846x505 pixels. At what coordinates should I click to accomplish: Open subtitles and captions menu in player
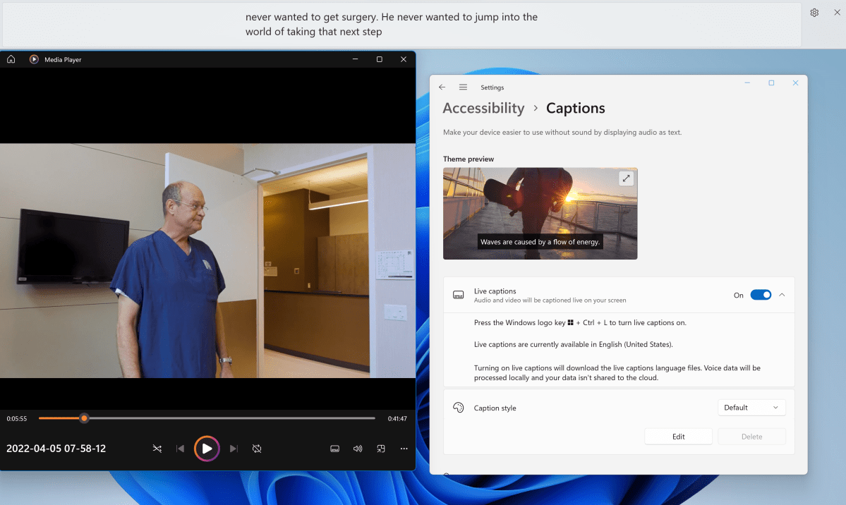coord(334,449)
